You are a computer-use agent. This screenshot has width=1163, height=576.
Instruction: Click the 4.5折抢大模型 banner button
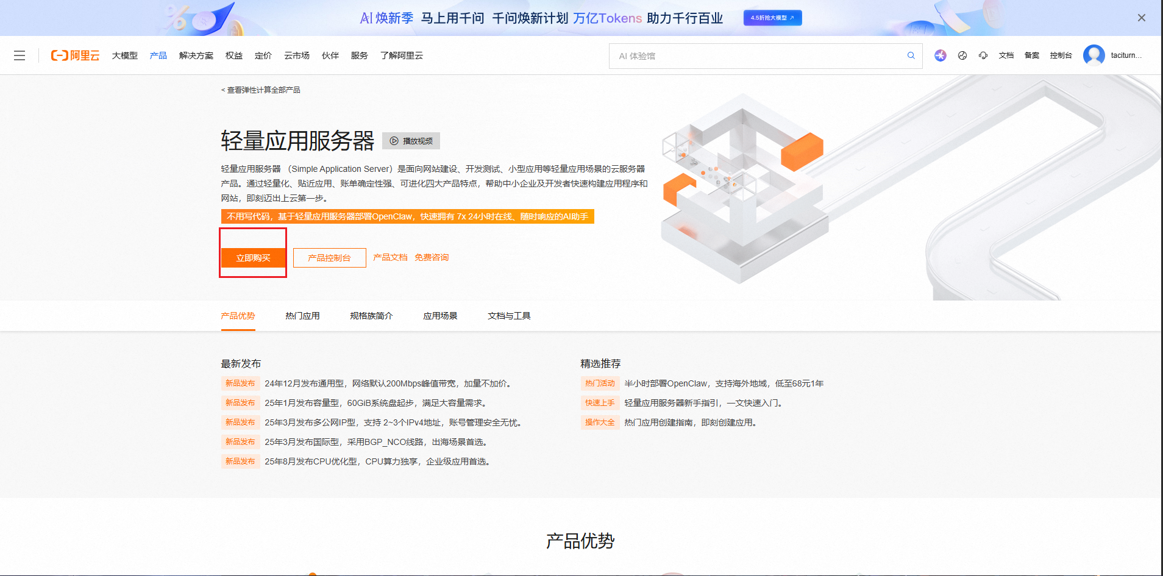[772, 18]
